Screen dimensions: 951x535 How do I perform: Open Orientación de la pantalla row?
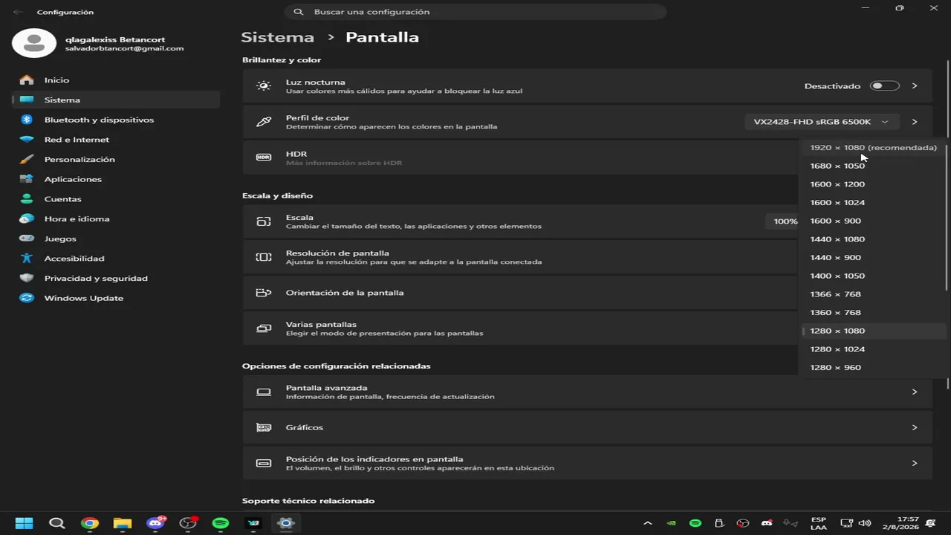coord(520,293)
